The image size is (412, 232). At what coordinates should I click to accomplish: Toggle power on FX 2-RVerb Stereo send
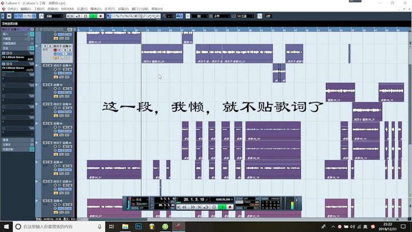coord(3,64)
